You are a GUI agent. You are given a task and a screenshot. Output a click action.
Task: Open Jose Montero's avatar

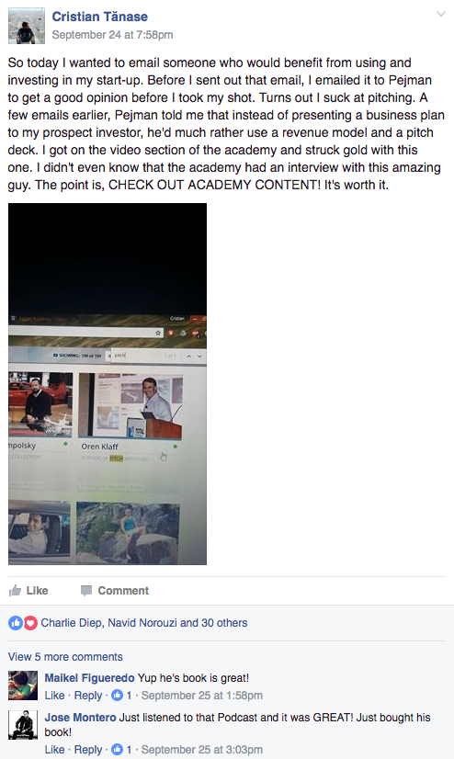pos(23,725)
